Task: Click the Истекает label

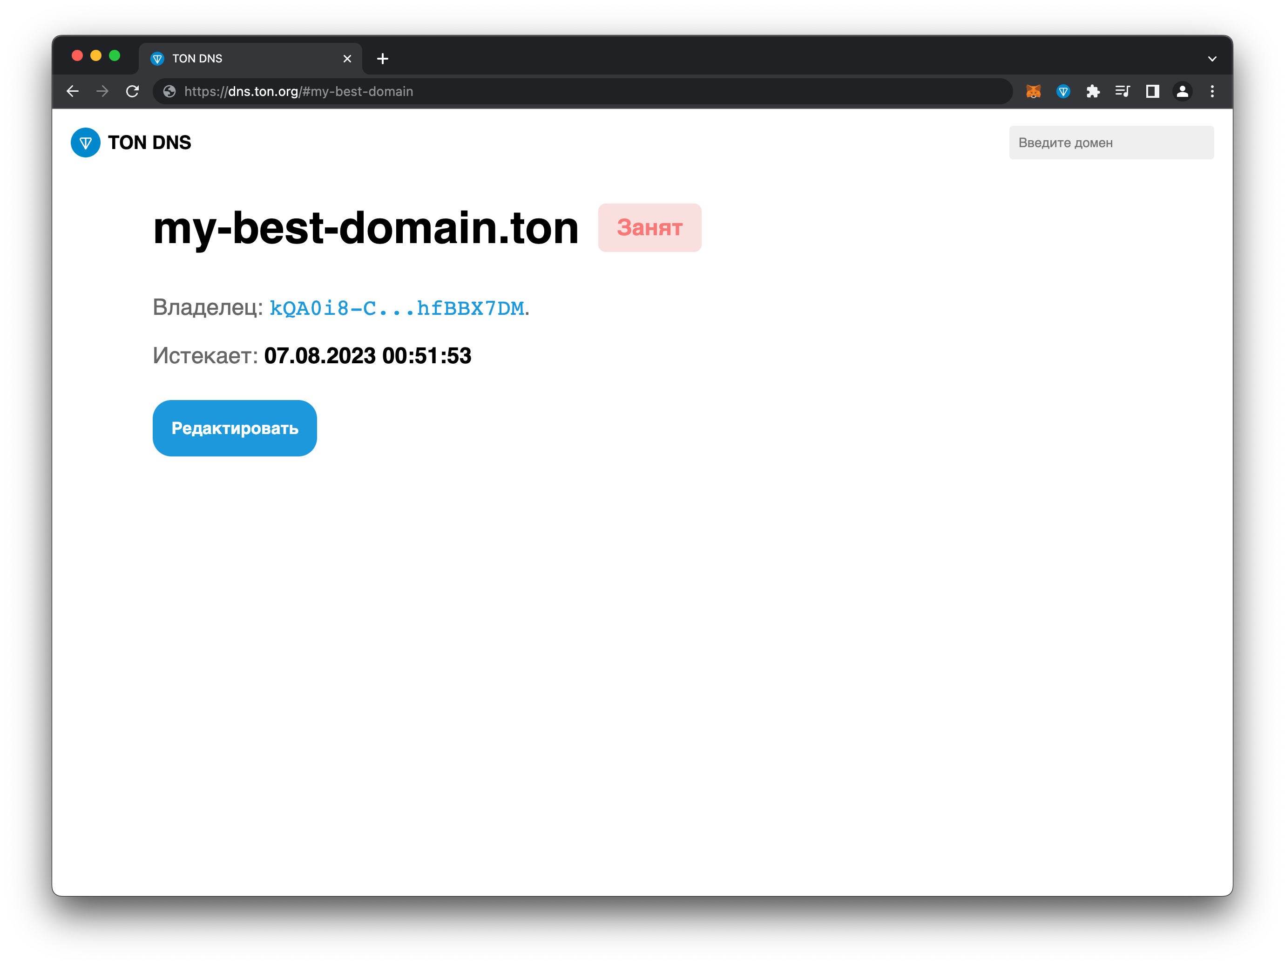Action: click(205, 355)
